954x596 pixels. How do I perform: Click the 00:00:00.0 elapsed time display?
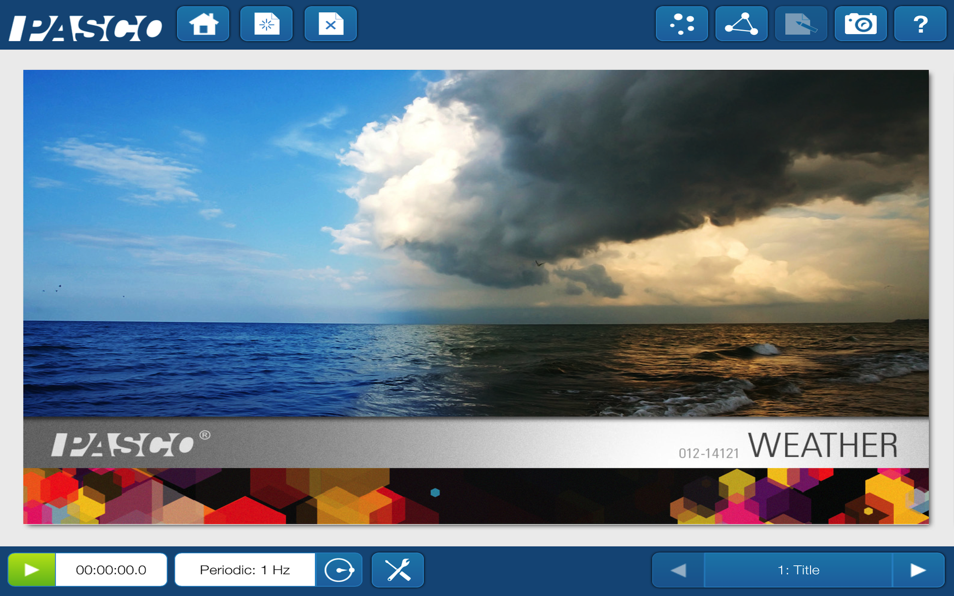coord(111,570)
